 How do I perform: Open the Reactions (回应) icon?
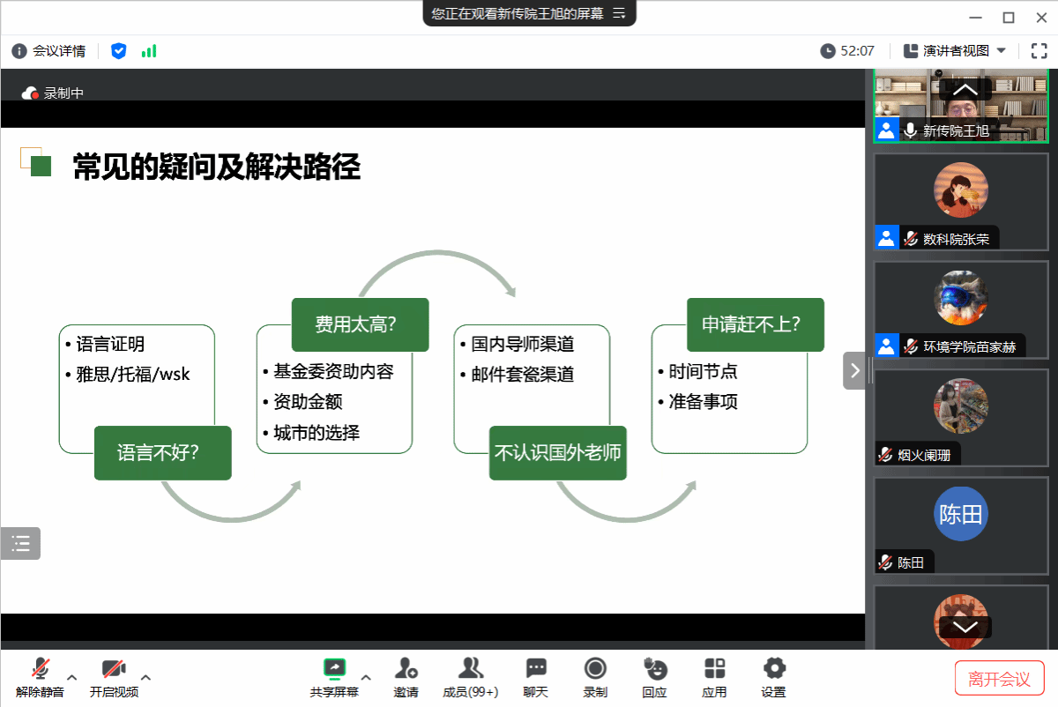click(654, 676)
